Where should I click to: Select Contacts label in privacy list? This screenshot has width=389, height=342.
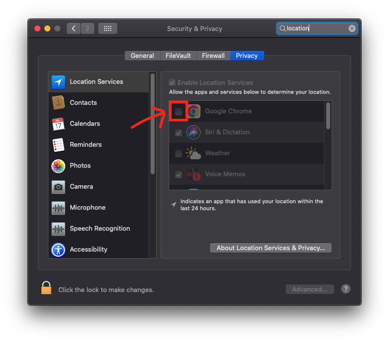83,102
